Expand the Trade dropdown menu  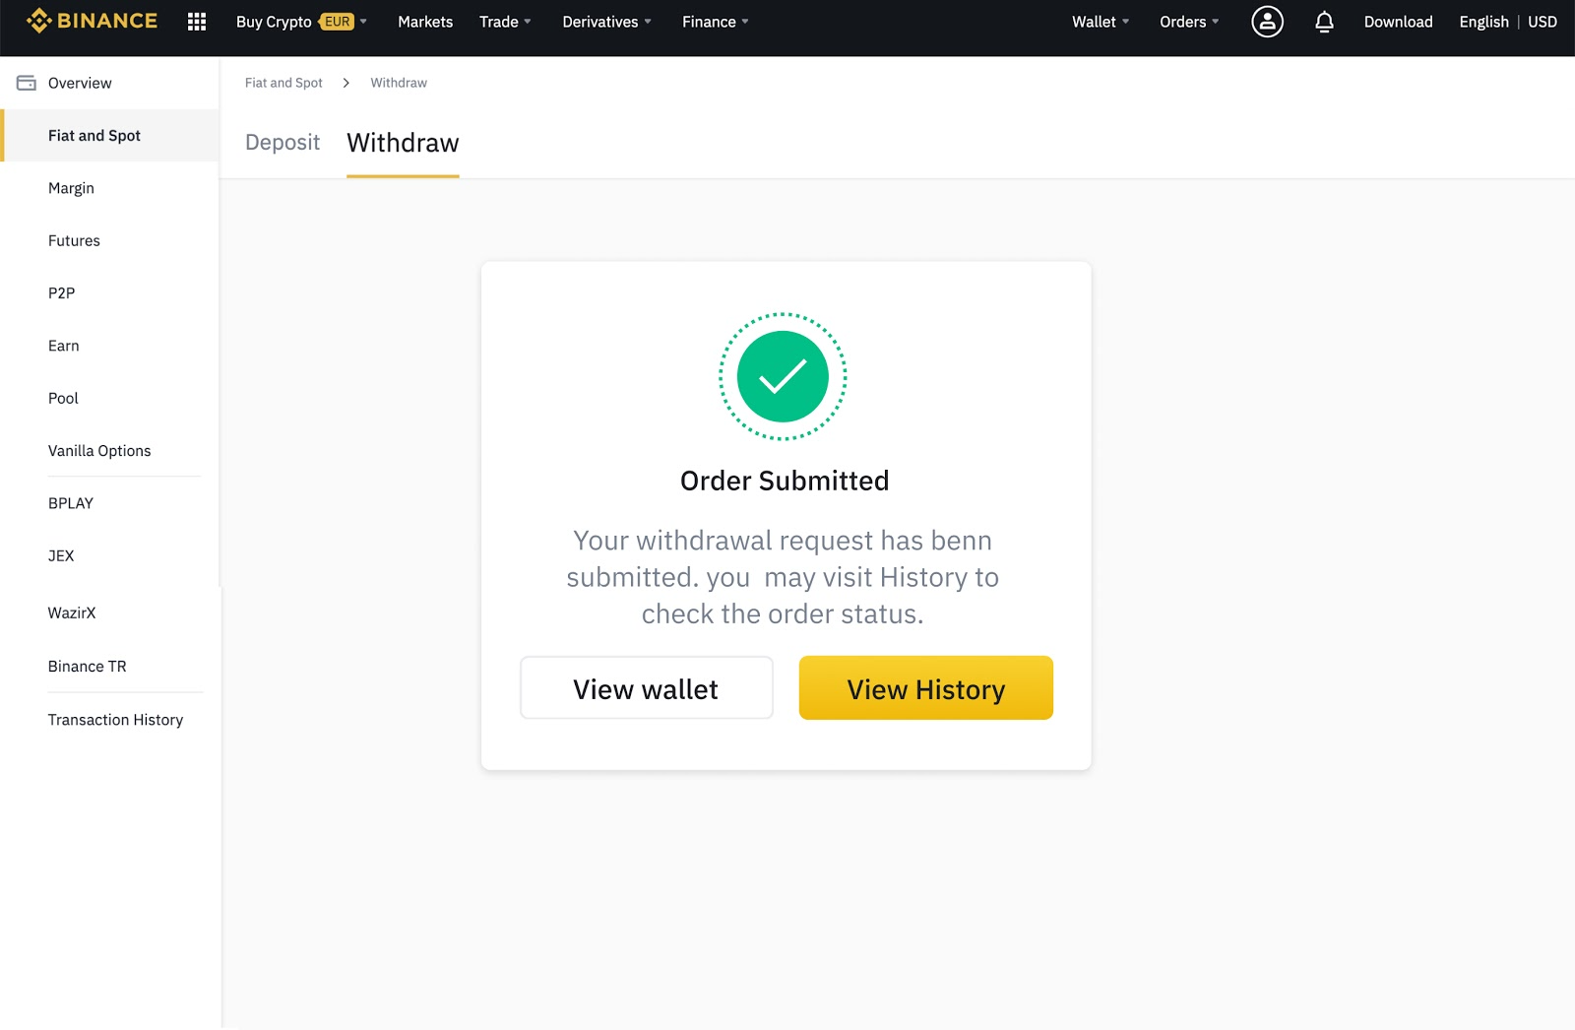pos(505,22)
